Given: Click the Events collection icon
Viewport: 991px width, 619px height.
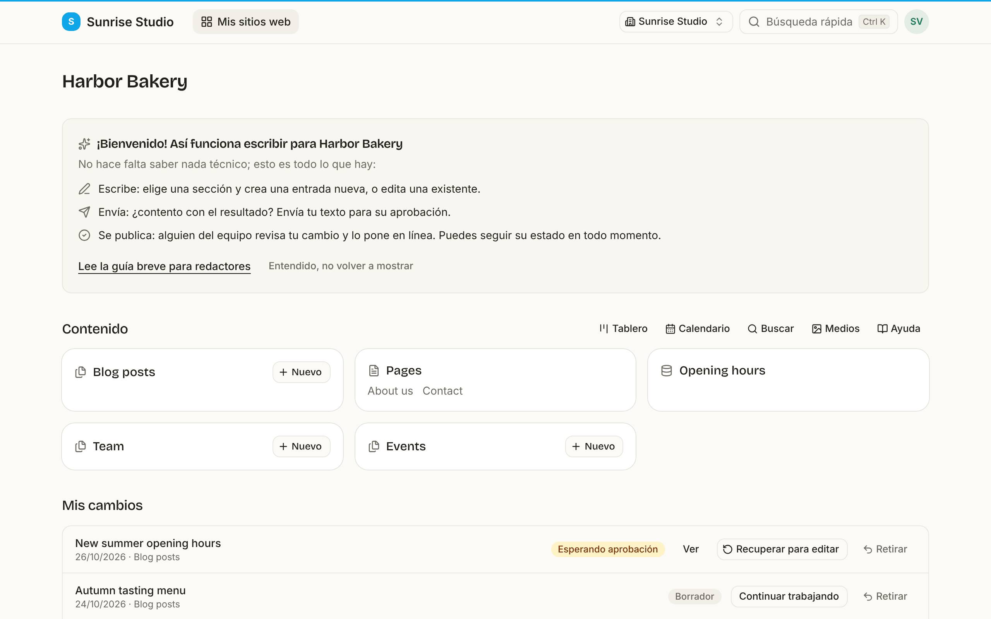Looking at the screenshot, I should coord(374,446).
